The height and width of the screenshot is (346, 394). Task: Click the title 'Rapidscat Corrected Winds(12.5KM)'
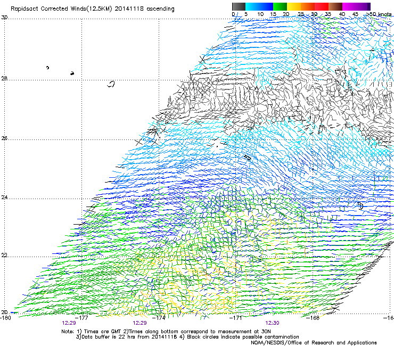[x=61, y=9]
